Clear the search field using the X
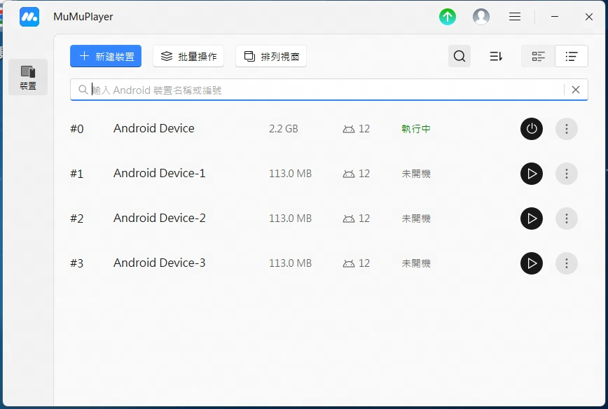The width and height of the screenshot is (608, 409). coord(576,90)
